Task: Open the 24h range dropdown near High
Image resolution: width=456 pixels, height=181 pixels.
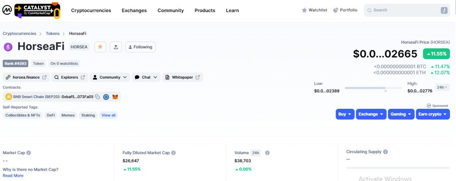Action: click(x=442, y=87)
